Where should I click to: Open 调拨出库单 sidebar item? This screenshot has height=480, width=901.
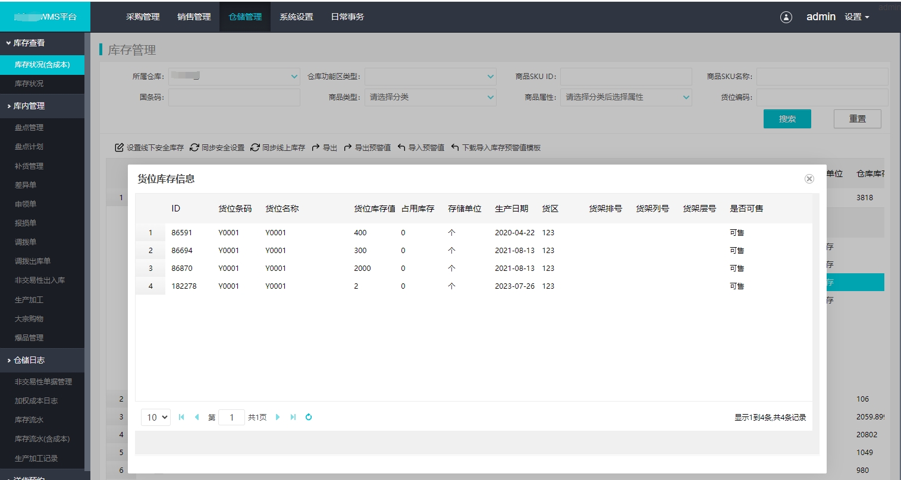click(42, 261)
